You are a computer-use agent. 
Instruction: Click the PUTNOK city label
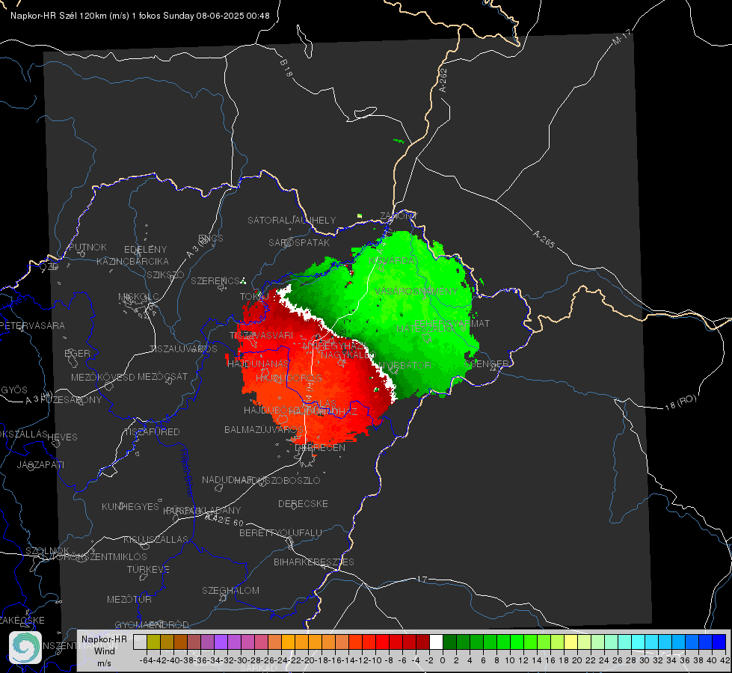(87, 247)
